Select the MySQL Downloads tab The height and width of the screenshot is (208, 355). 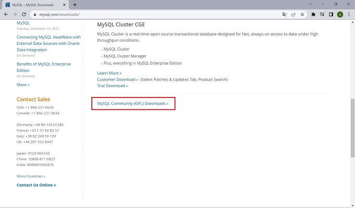36,5
